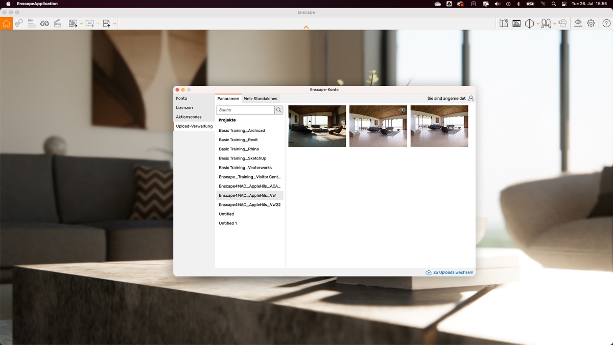
Task: Click the battery icon in the menu bar
Action: (530, 4)
